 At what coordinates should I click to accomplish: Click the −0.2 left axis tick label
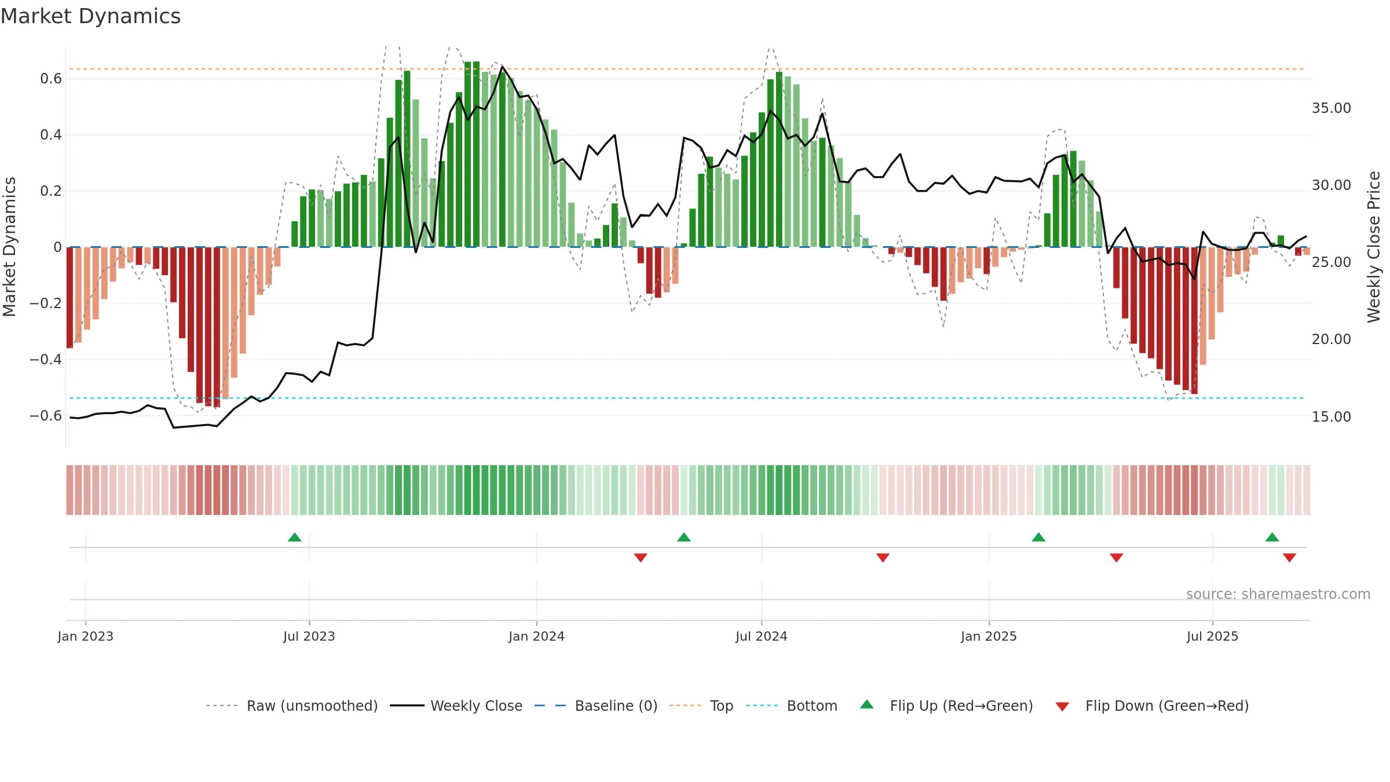46,304
